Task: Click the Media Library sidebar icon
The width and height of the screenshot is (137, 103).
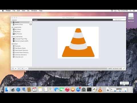Action: point(14,24)
